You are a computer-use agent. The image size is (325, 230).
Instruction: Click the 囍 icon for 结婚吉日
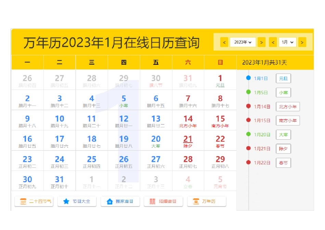(152, 202)
